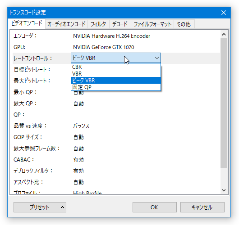Click the 品質 vs 速度 value バランス
239x225 pixels.
[81, 126]
